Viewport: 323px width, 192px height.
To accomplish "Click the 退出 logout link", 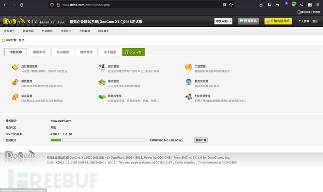I will [x=315, y=21].
